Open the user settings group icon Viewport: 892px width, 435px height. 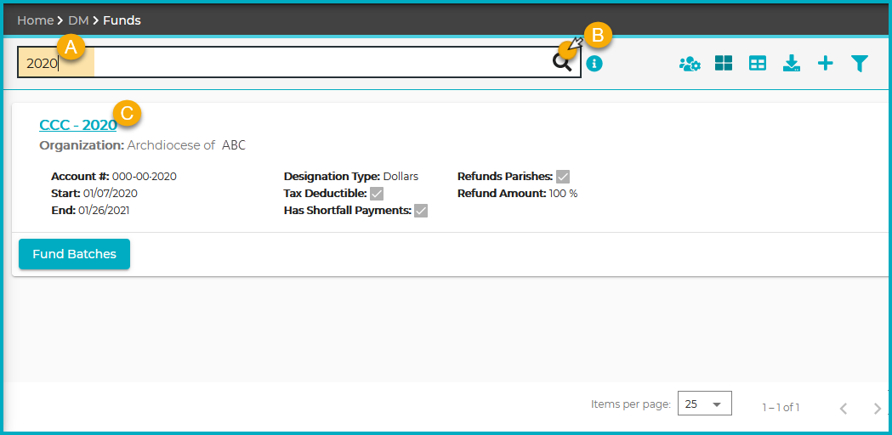(690, 64)
